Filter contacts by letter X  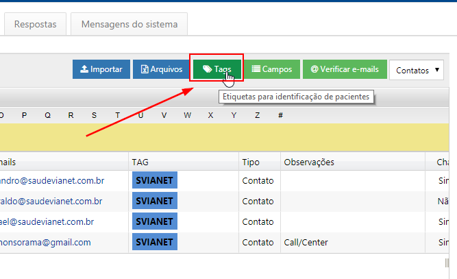pyautogui.click(x=210, y=115)
